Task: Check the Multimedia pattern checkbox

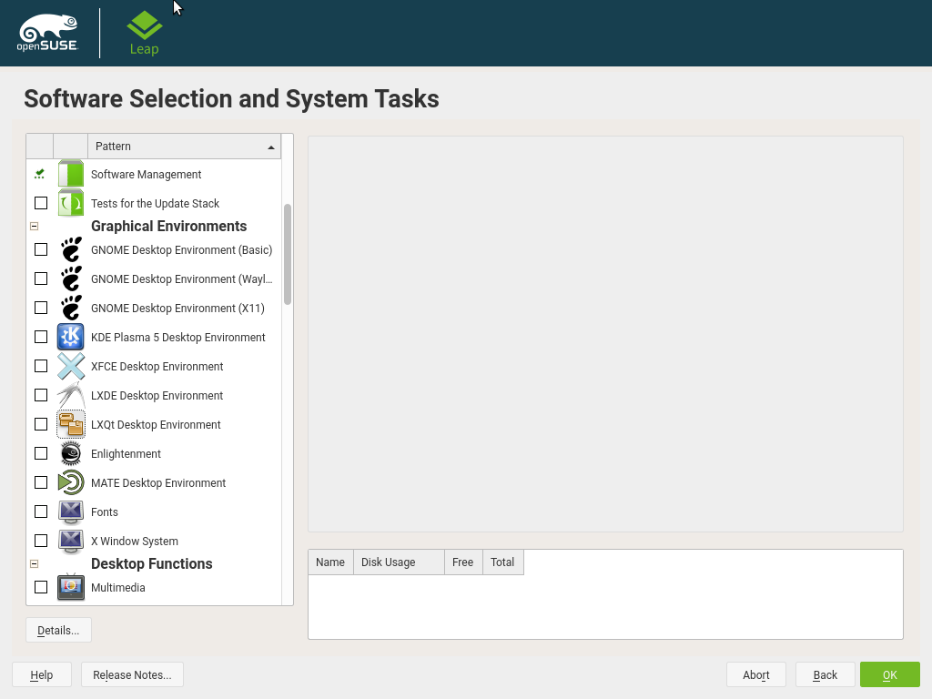Action: [41, 587]
